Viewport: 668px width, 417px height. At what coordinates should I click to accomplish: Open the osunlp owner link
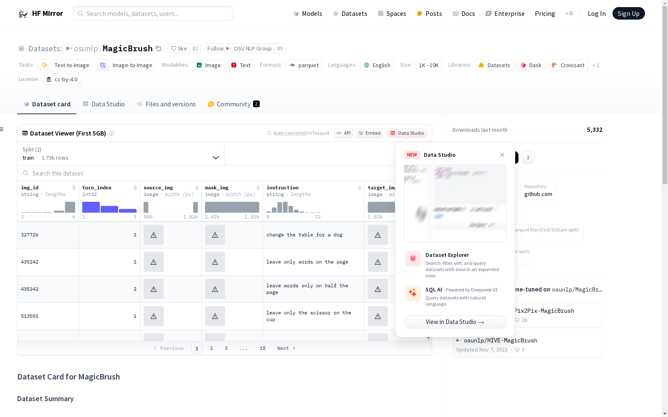[x=86, y=48]
